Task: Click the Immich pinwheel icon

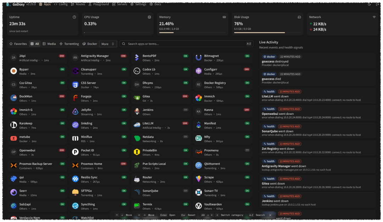Action: pyautogui.click(x=199, y=98)
